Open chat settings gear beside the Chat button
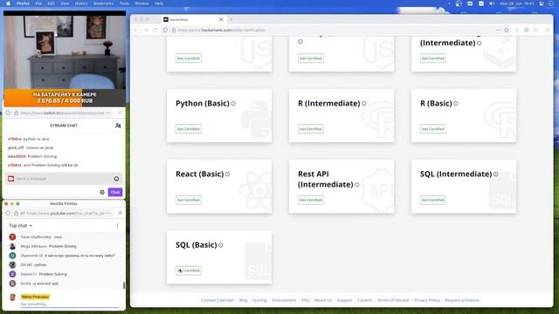Image resolution: width=559 pixels, height=314 pixels. pyautogui.click(x=102, y=192)
